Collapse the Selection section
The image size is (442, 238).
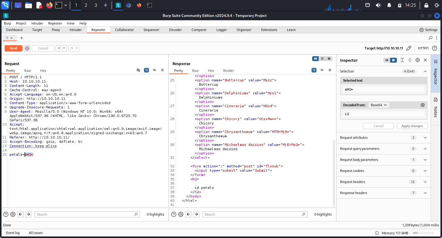(425, 71)
